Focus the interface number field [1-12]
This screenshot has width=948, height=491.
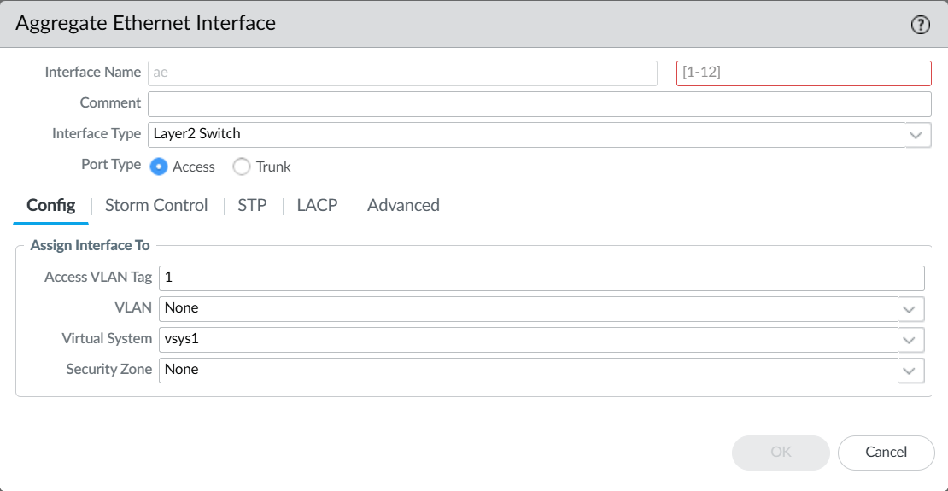(x=804, y=73)
